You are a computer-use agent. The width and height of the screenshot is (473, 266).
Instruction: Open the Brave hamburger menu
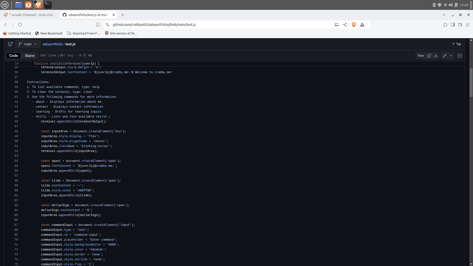tap(467, 25)
